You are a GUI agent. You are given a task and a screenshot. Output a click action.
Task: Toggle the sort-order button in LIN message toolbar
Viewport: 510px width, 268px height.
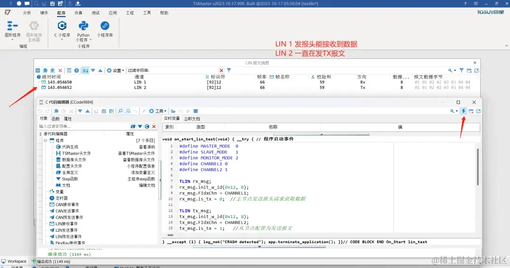[85, 70]
